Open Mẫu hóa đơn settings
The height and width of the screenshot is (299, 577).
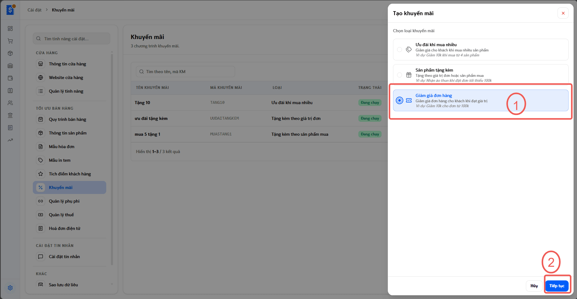pyautogui.click(x=69, y=147)
